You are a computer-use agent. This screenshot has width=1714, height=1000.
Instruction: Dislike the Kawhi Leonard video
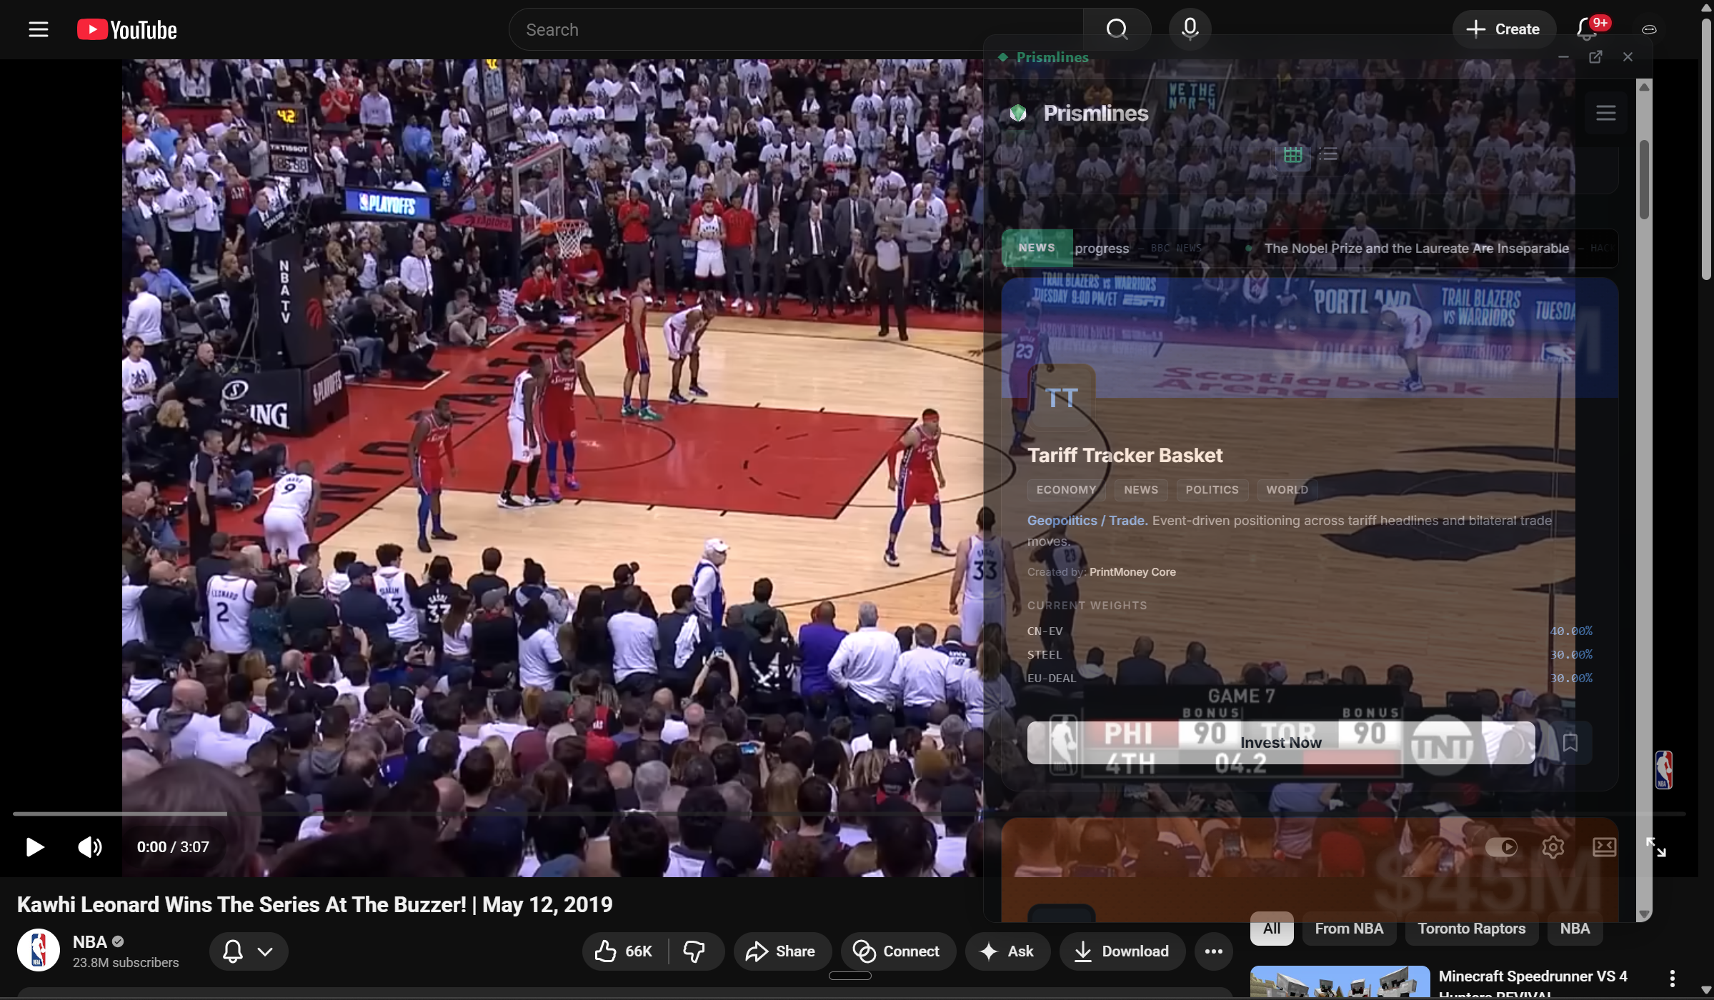[x=694, y=951]
